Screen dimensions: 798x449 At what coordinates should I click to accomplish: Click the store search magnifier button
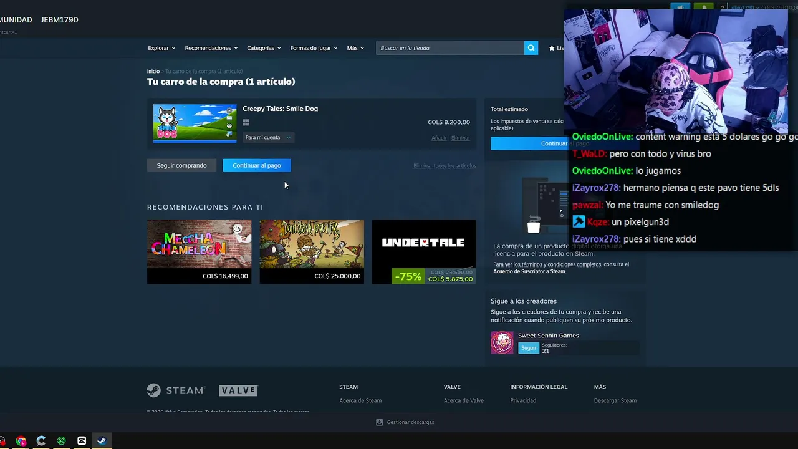click(531, 48)
